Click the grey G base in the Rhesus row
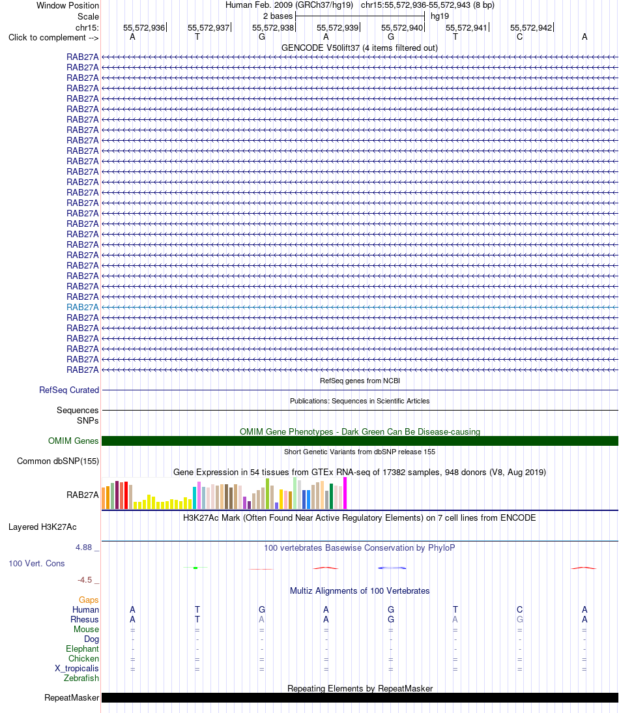This screenshot has height=713, width=619. (519, 619)
